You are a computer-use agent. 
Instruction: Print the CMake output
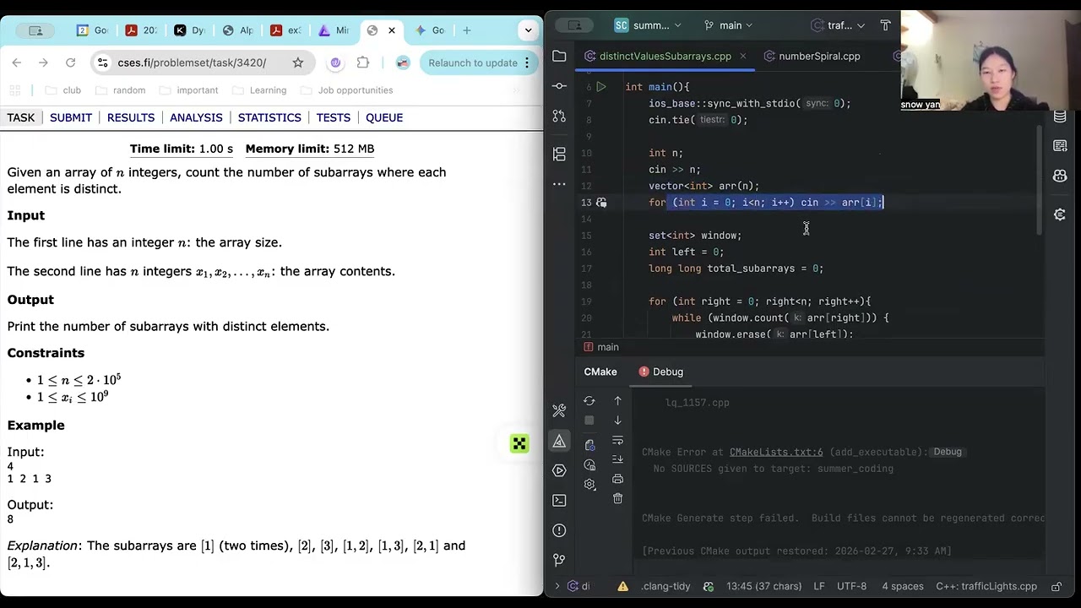click(x=617, y=479)
